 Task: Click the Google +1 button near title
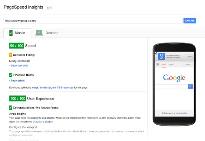[49, 7]
